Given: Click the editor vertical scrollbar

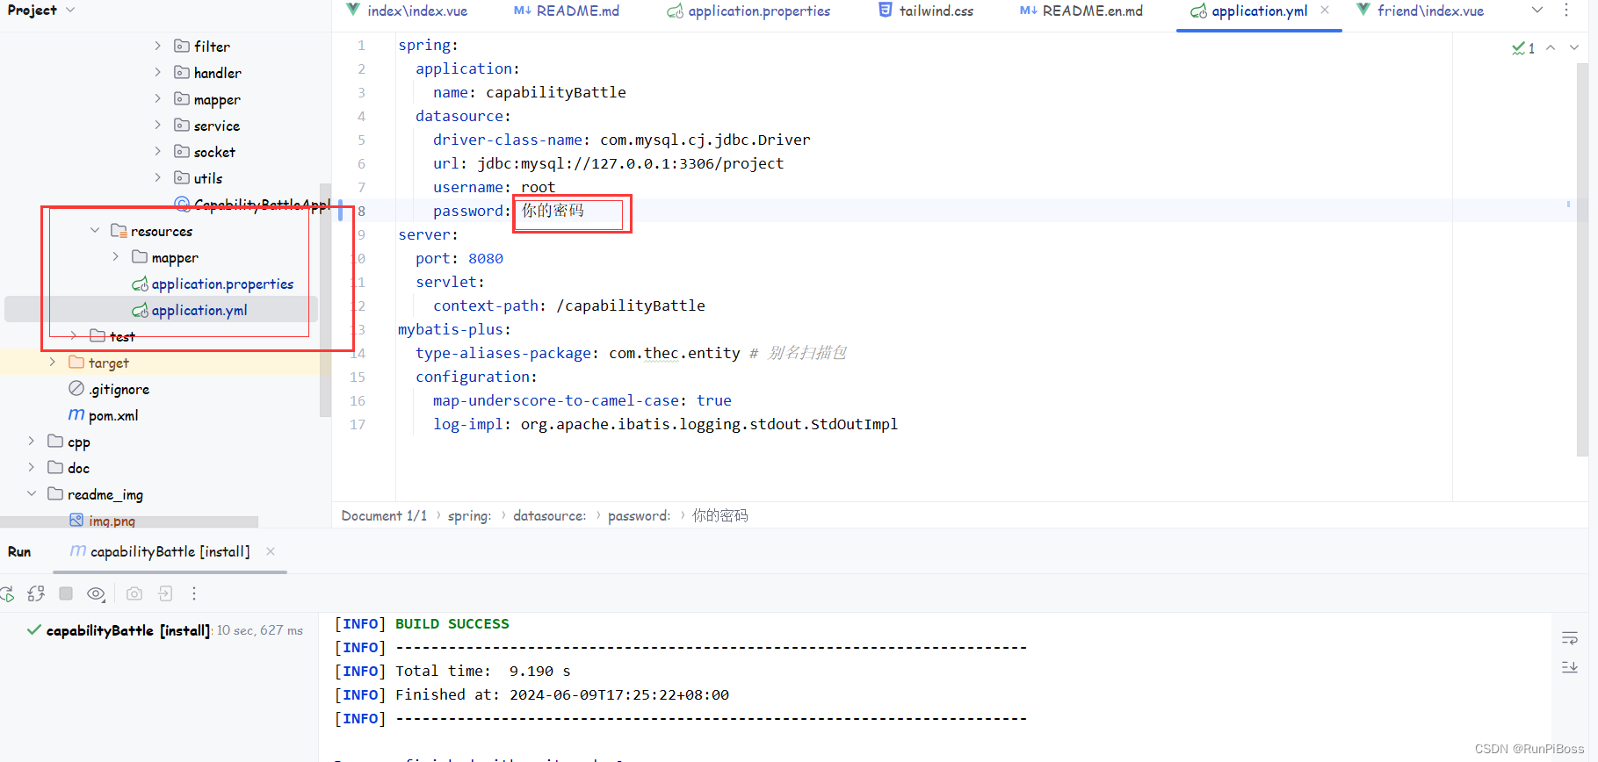Looking at the screenshot, I should click(1582, 259).
